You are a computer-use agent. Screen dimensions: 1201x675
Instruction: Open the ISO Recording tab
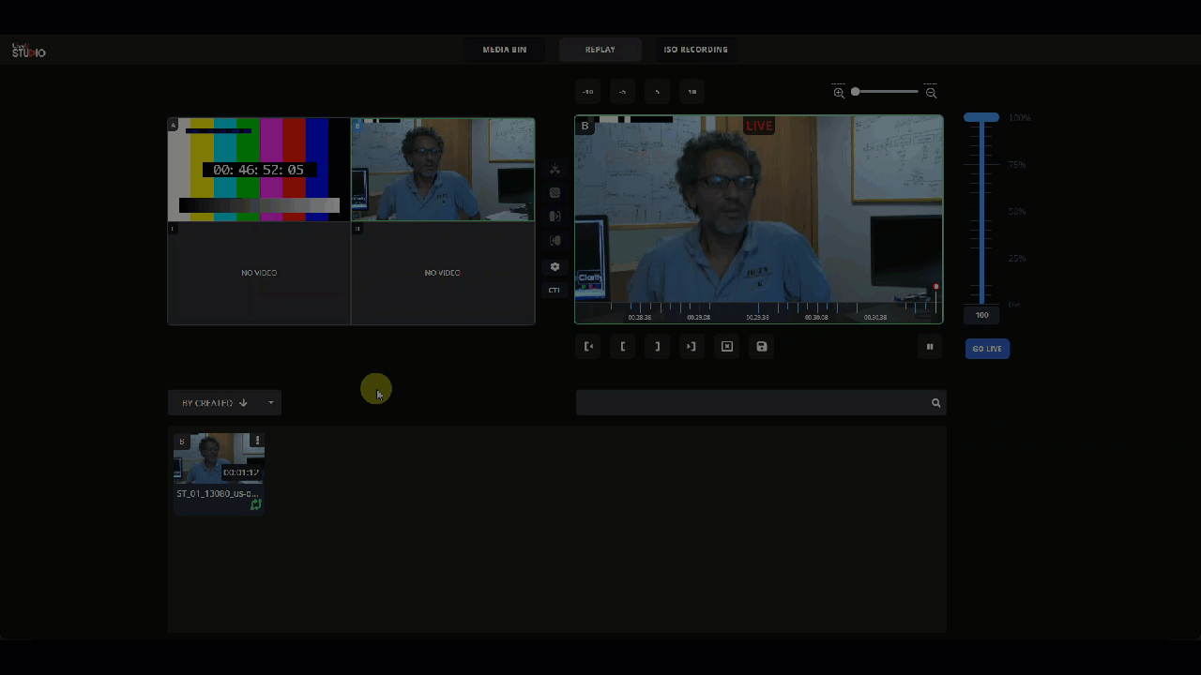[x=695, y=50]
